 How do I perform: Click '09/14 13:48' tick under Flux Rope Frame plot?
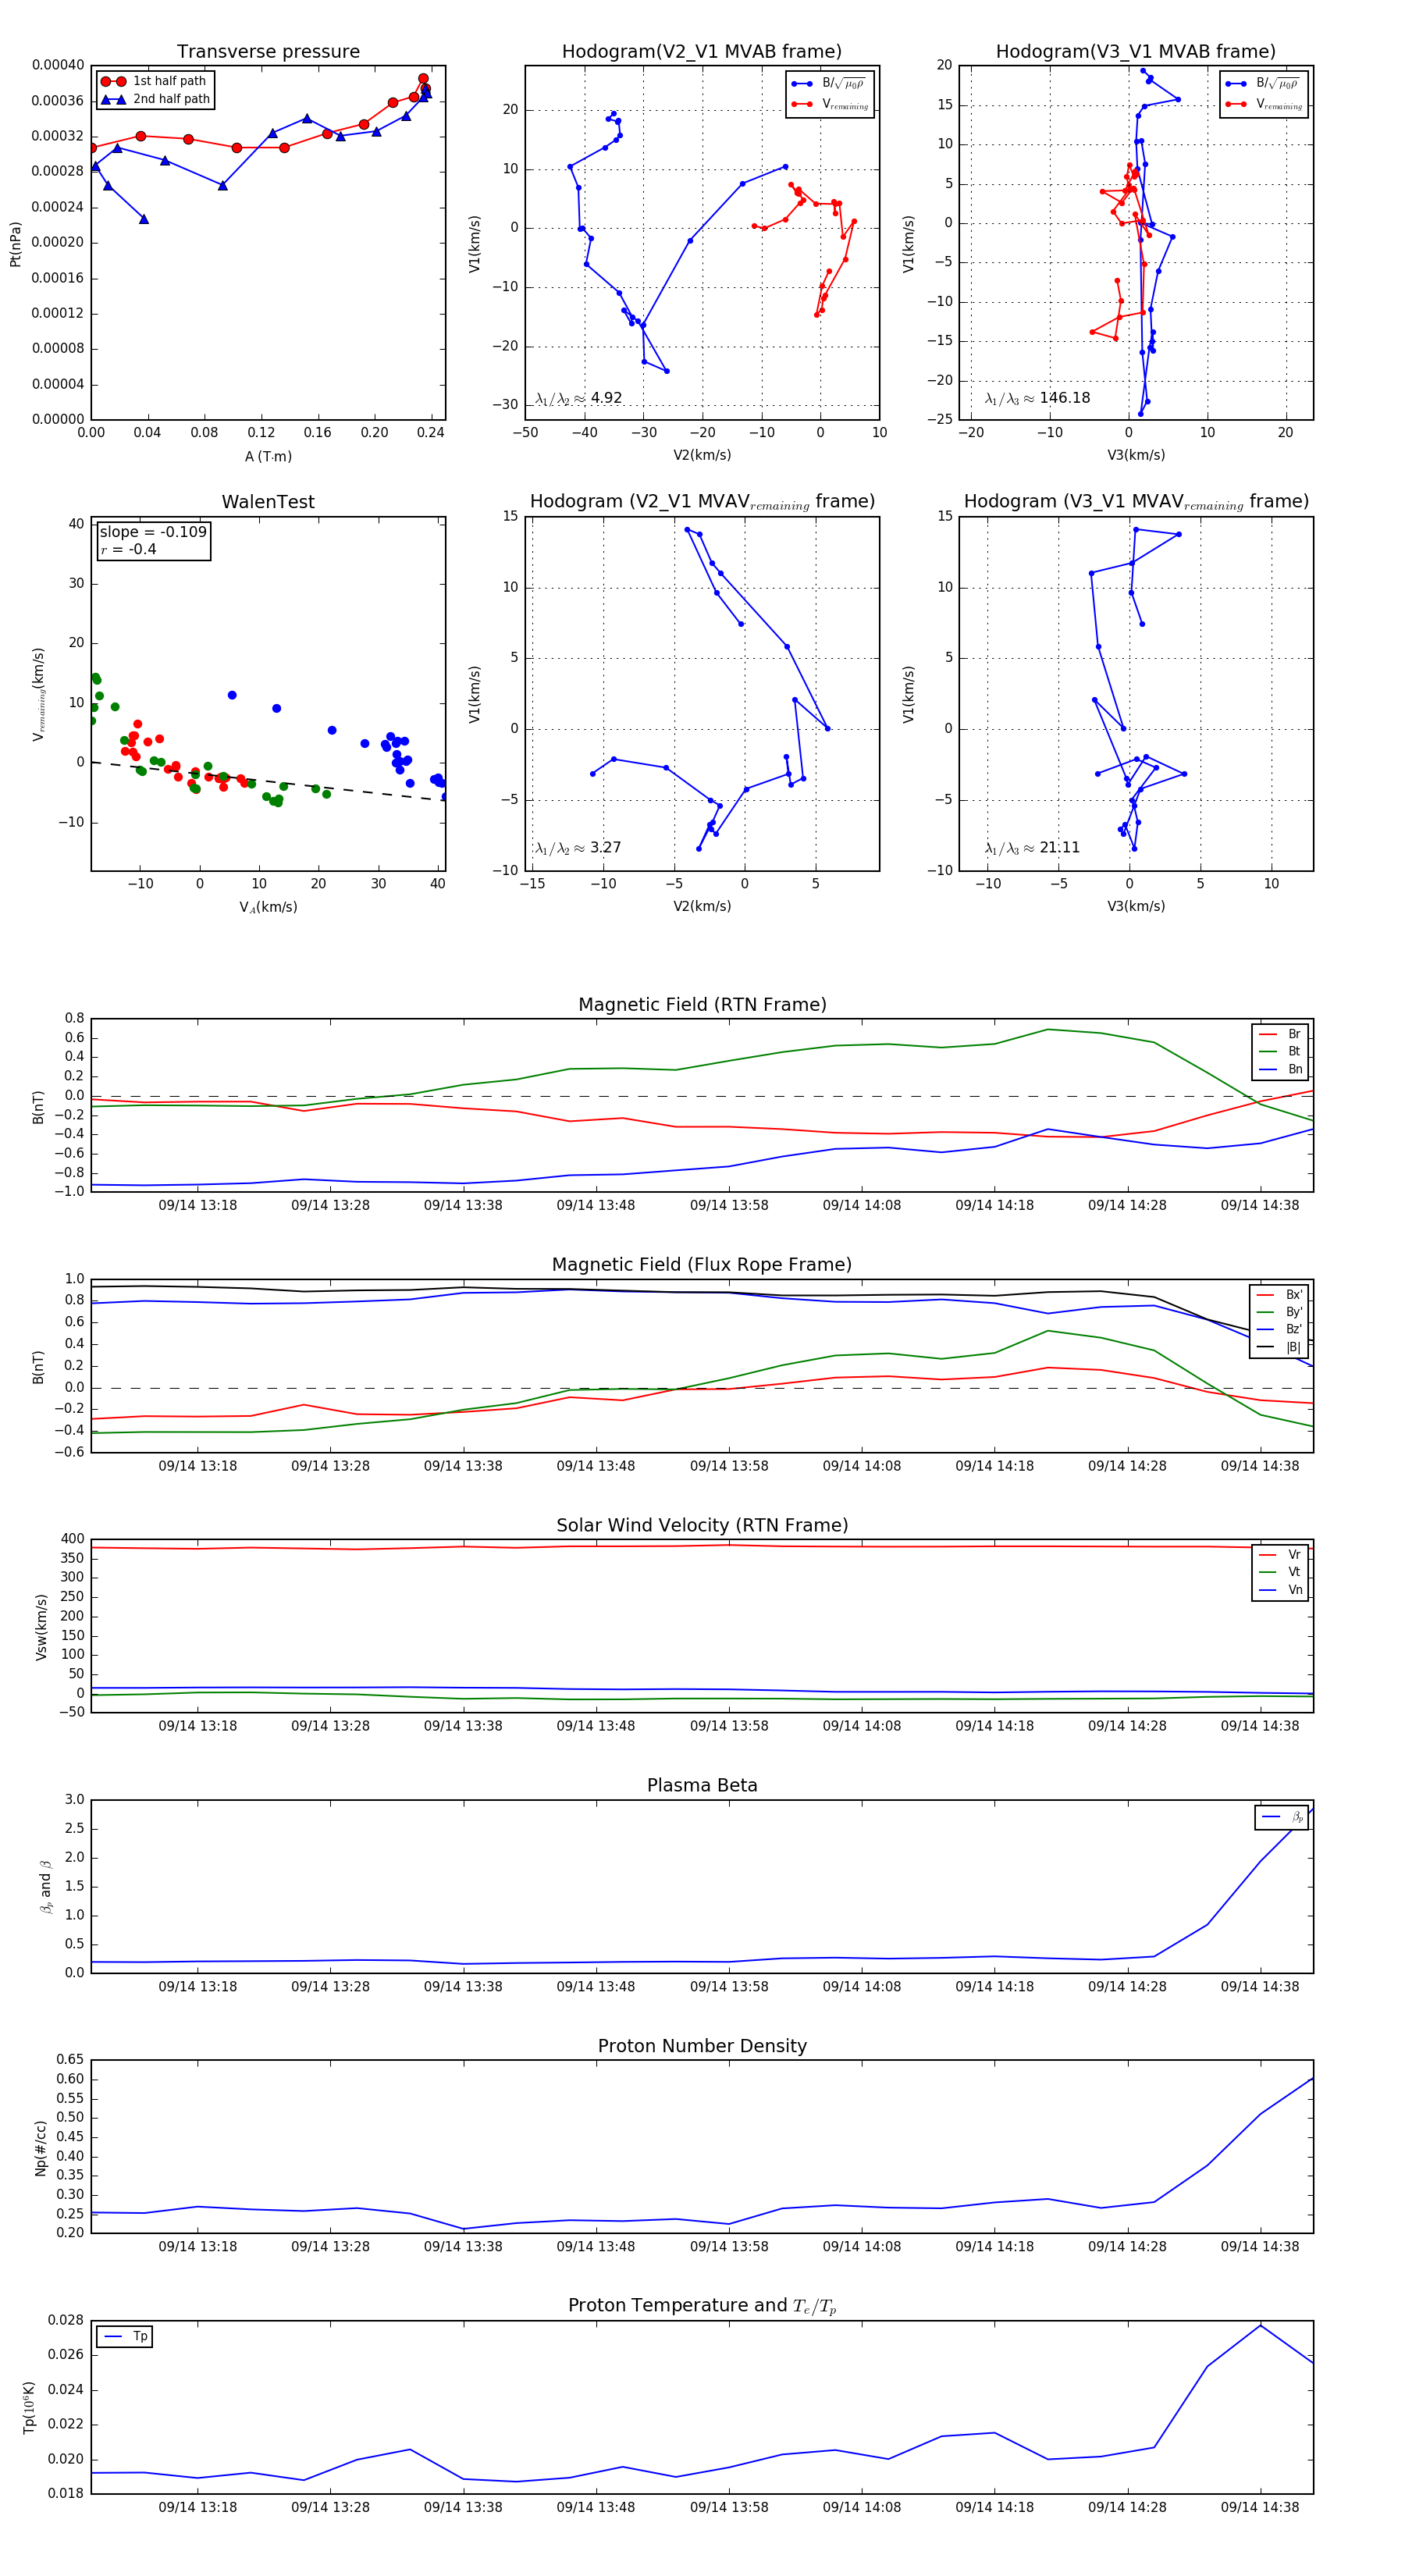coord(596,1466)
